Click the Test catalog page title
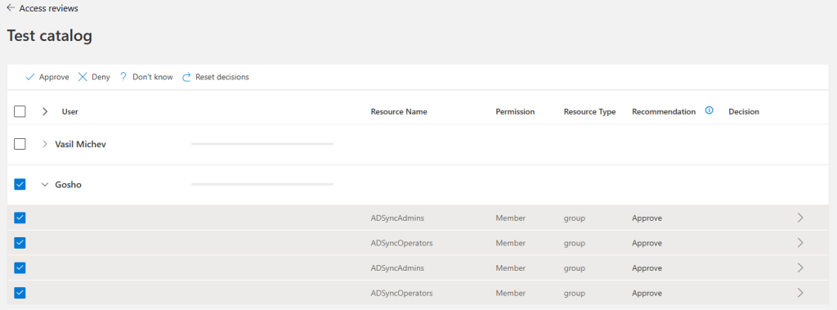The height and width of the screenshot is (310, 837). tap(49, 36)
